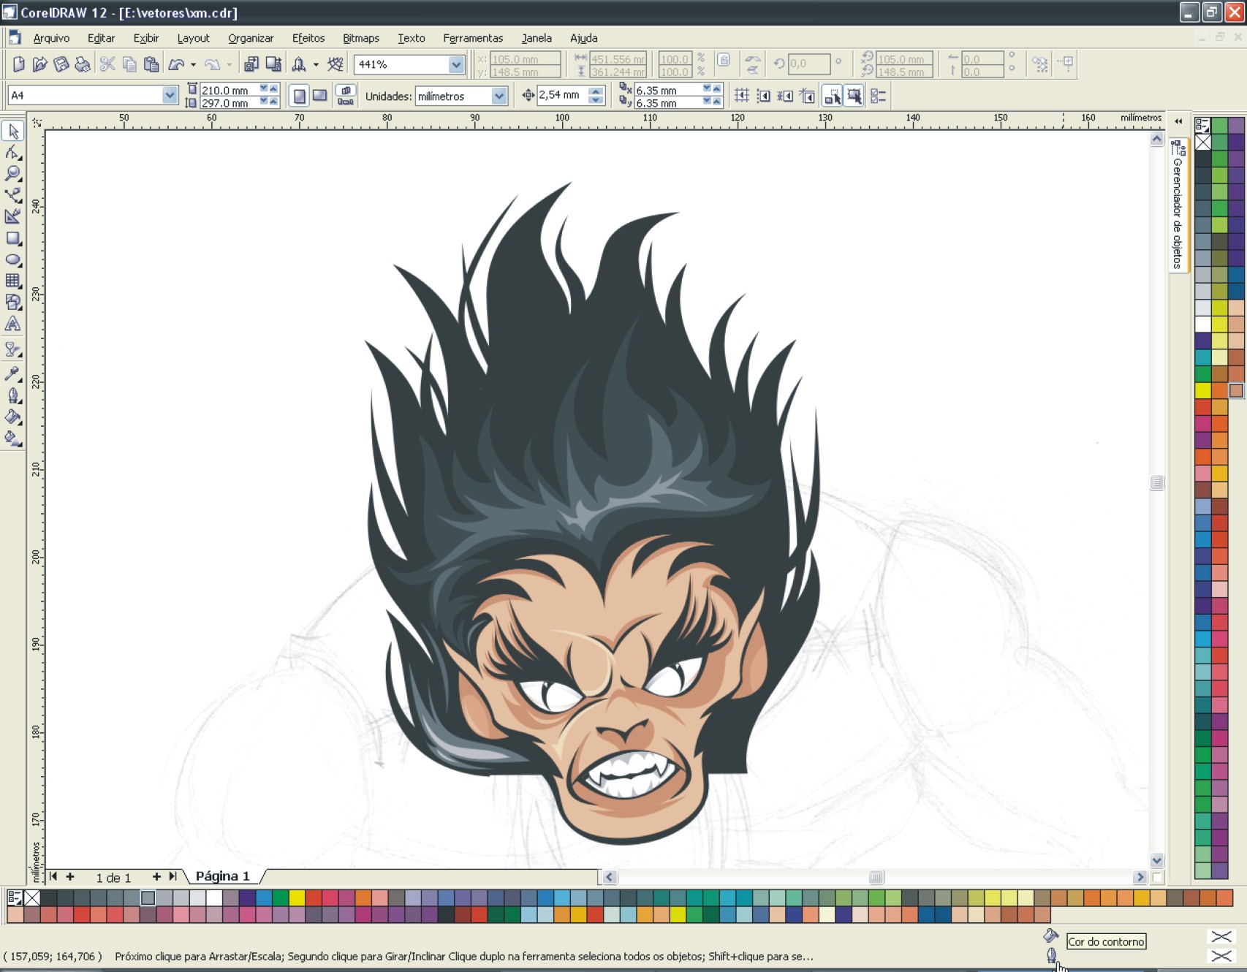Select the Freehand curve tool
This screenshot has width=1247, height=972.
point(13,195)
